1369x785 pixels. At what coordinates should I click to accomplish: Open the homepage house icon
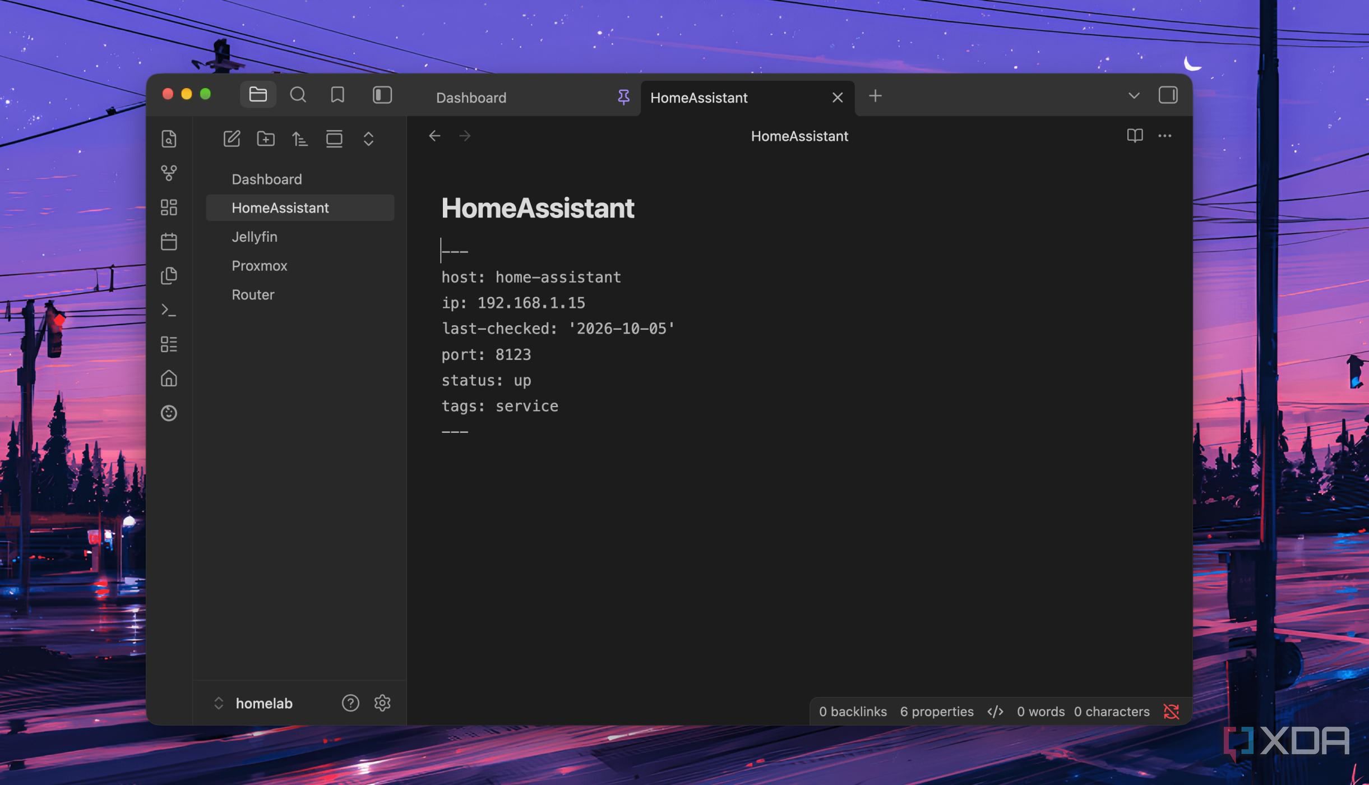tap(169, 378)
